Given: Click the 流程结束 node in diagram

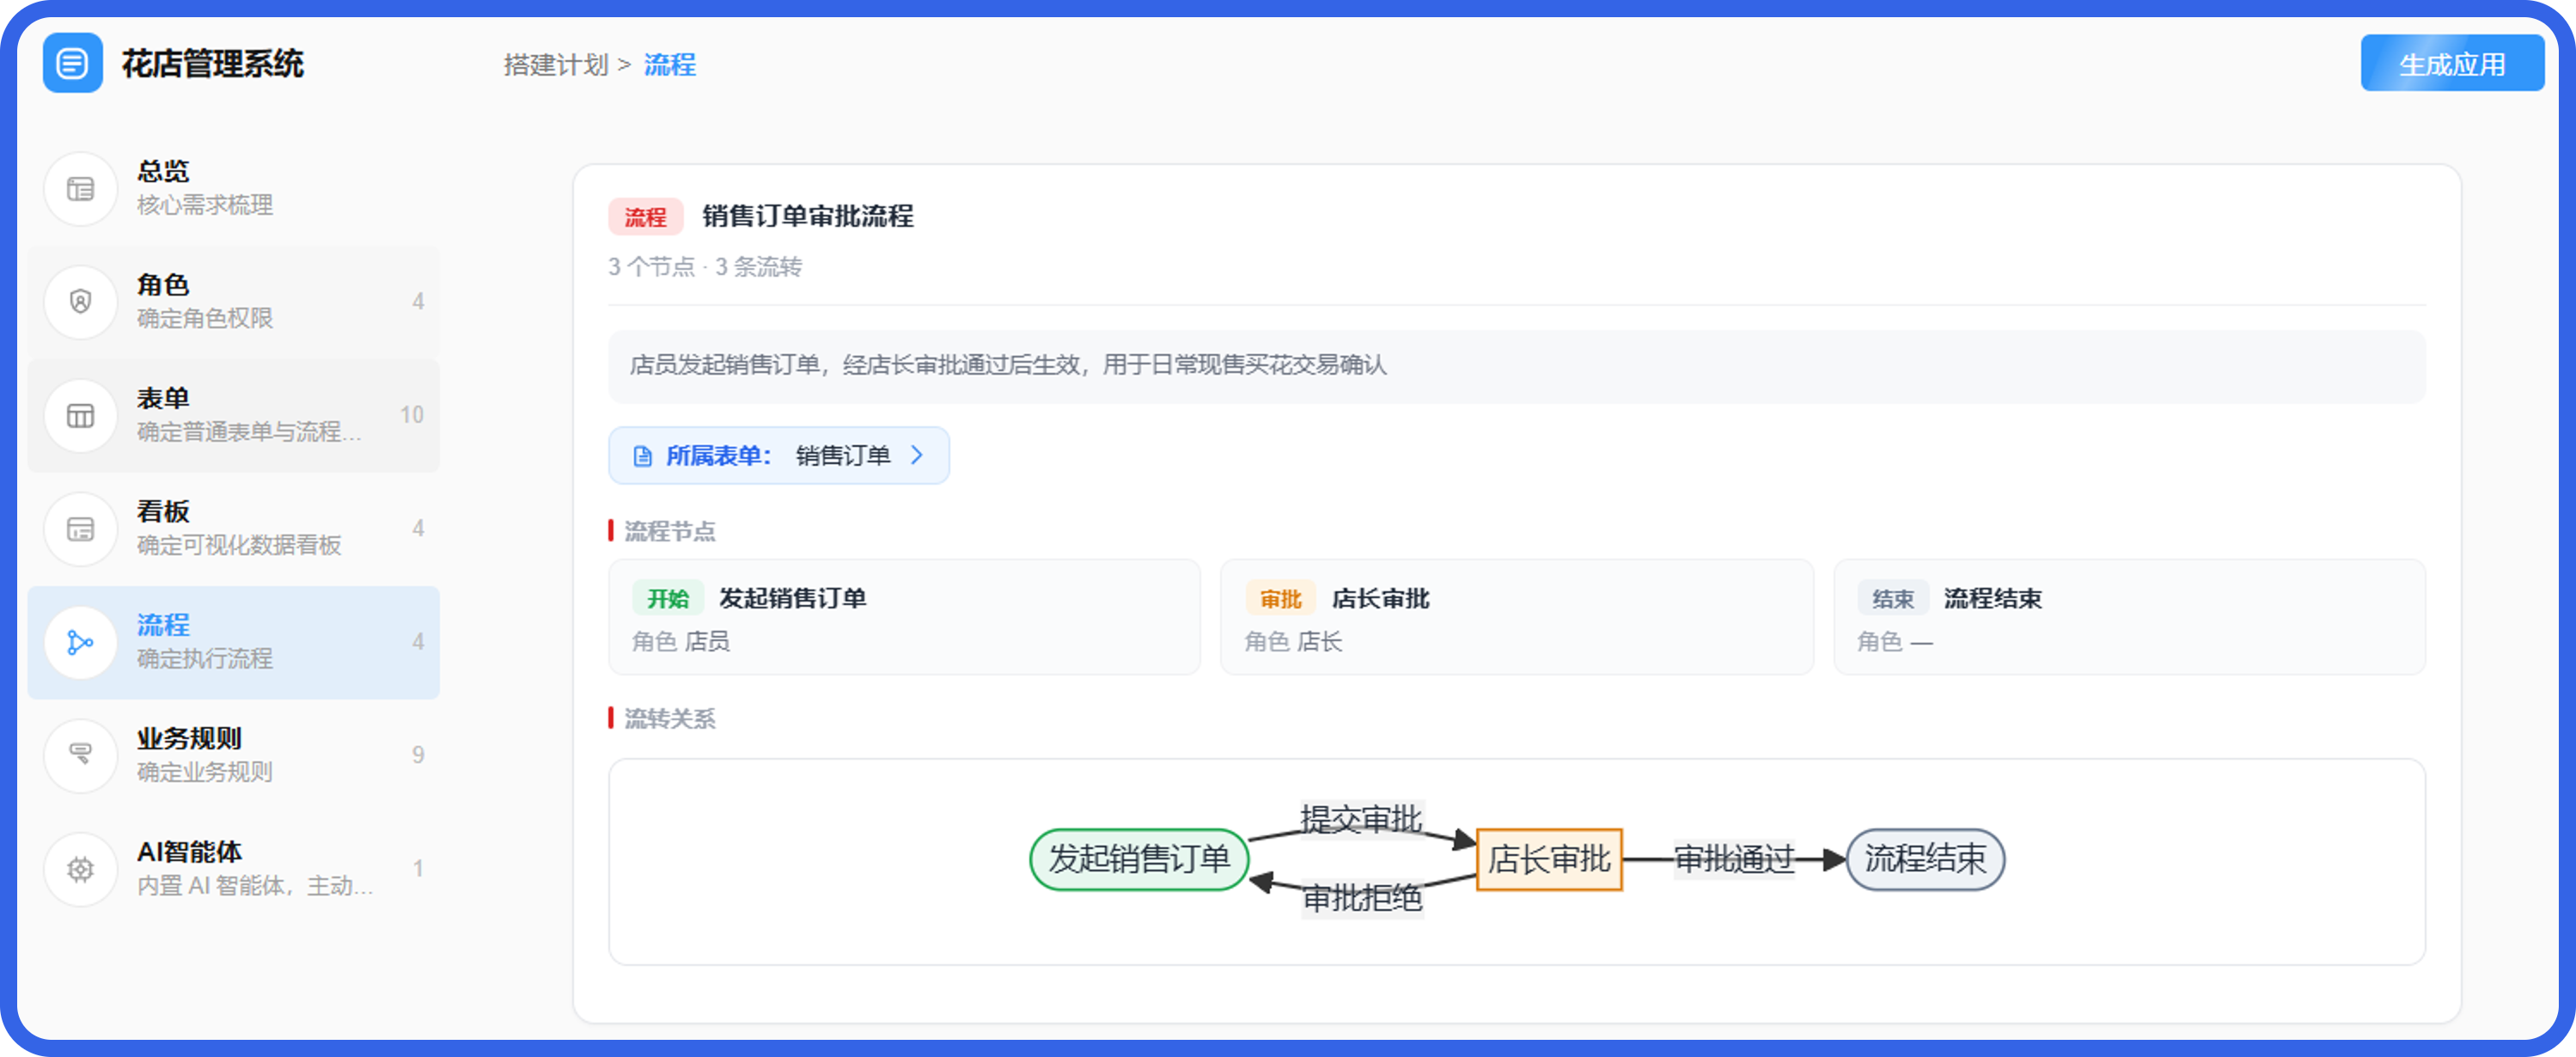Looking at the screenshot, I should tap(1925, 859).
